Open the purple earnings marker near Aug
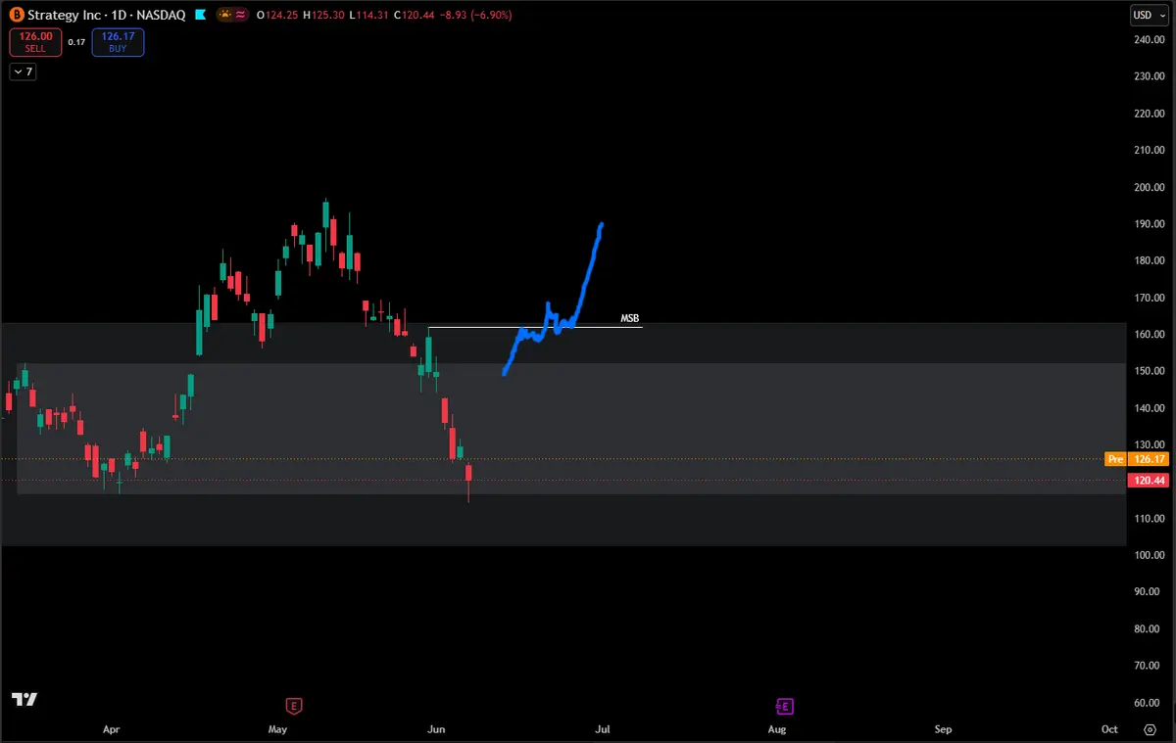Image resolution: width=1176 pixels, height=743 pixels. pyautogui.click(x=784, y=705)
